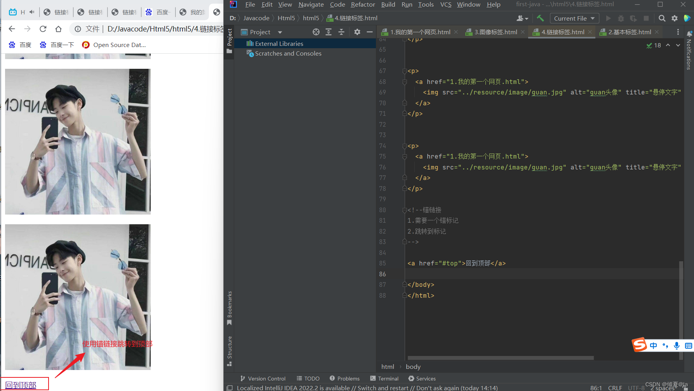Switch to 1.我的第一个网页.html tab
The height and width of the screenshot is (391, 694).
click(420, 32)
